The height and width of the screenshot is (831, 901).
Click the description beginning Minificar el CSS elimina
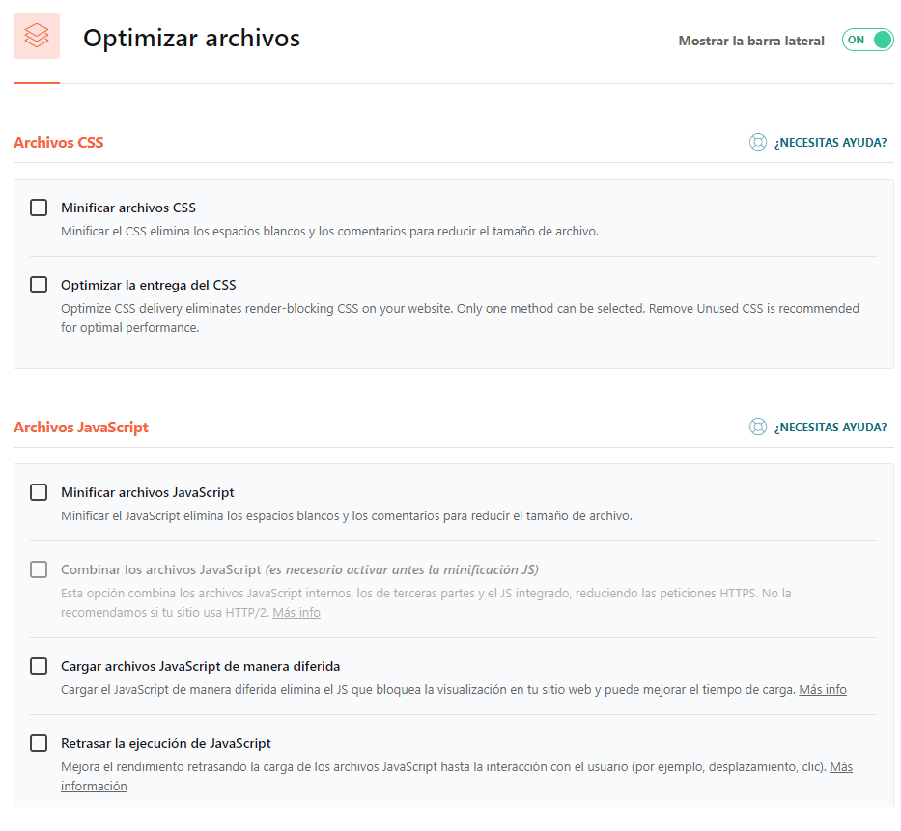[x=330, y=231]
